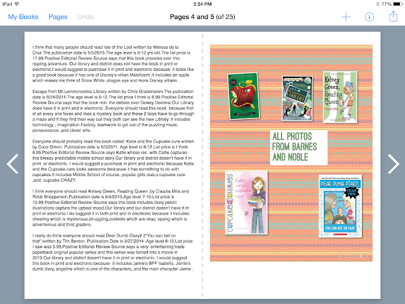405x304 pixels.
Task: Select Cupcake Diaries book cover
Action: 246,203
